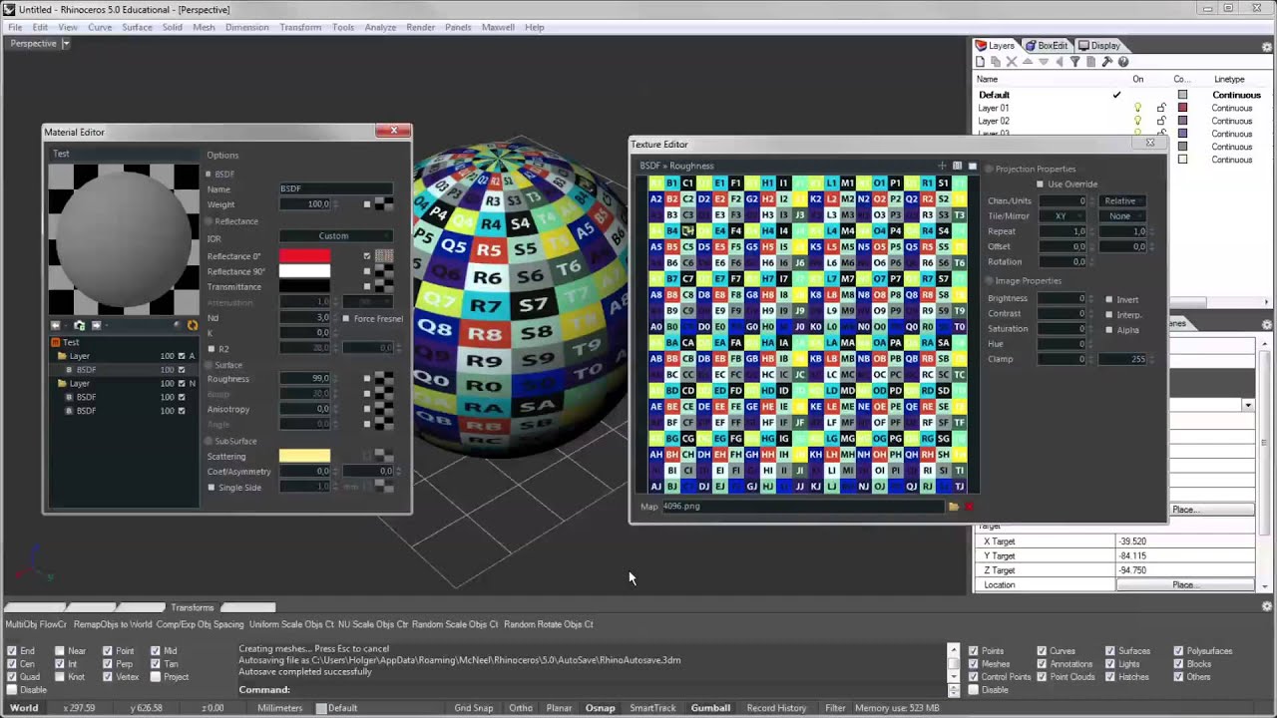1277x718 pixels.
Task: Open Weight texture checker icon
Action: pyautogui.click(x=384, y=204)
